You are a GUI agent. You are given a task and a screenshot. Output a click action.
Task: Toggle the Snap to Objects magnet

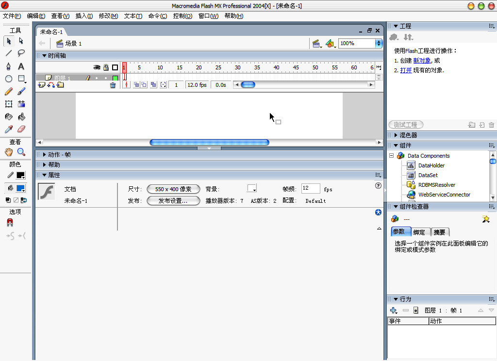point(10,223)
